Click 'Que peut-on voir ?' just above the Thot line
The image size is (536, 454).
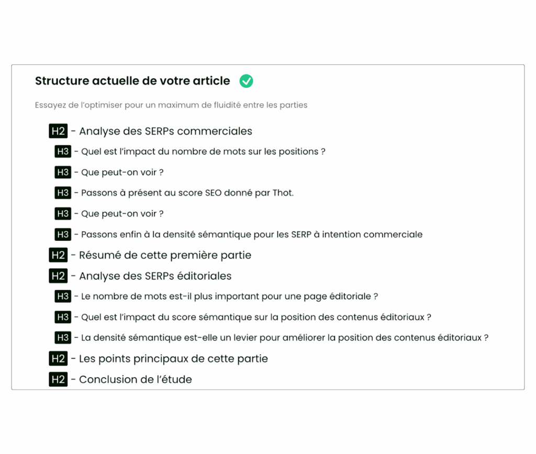pos(122,173)
